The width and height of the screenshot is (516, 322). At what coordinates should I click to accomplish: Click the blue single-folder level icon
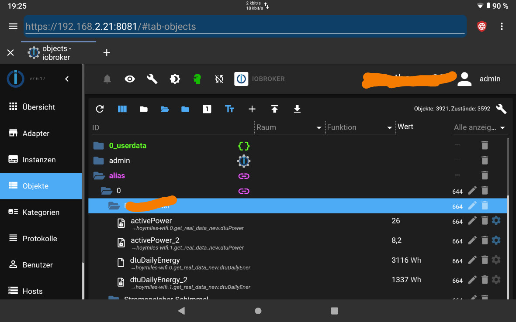click(x=185, y=109)
